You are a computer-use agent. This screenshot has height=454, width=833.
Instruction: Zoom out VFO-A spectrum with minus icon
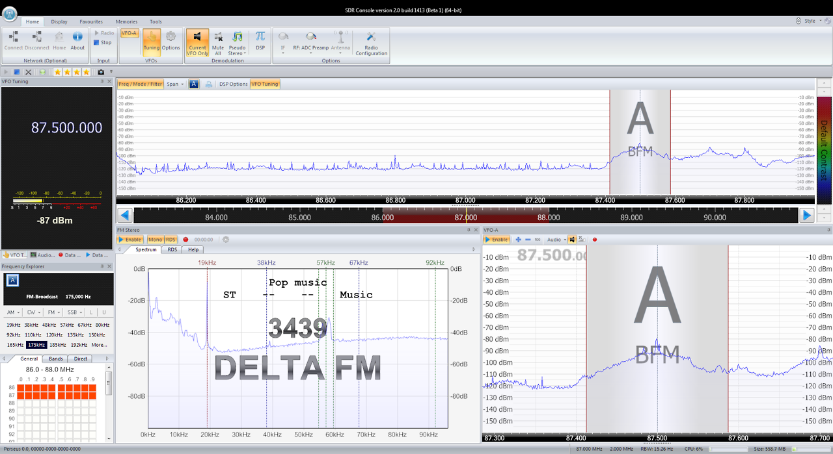pyautogui.click(x=528, y=240)
